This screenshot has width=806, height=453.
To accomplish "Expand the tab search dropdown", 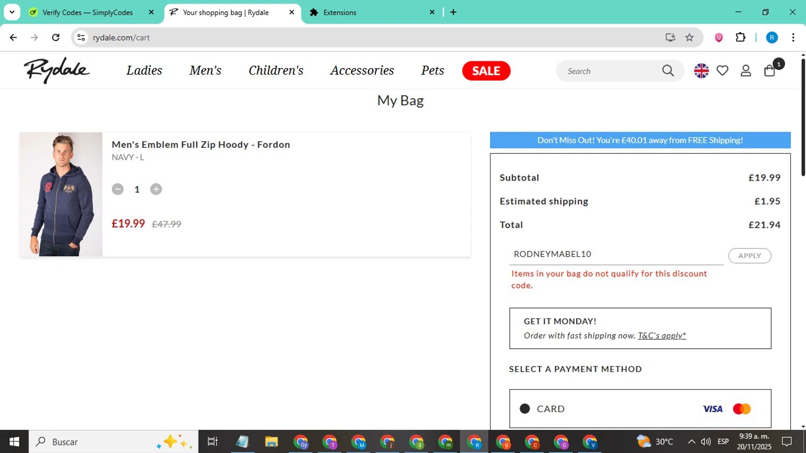I will tap(12, 12).
